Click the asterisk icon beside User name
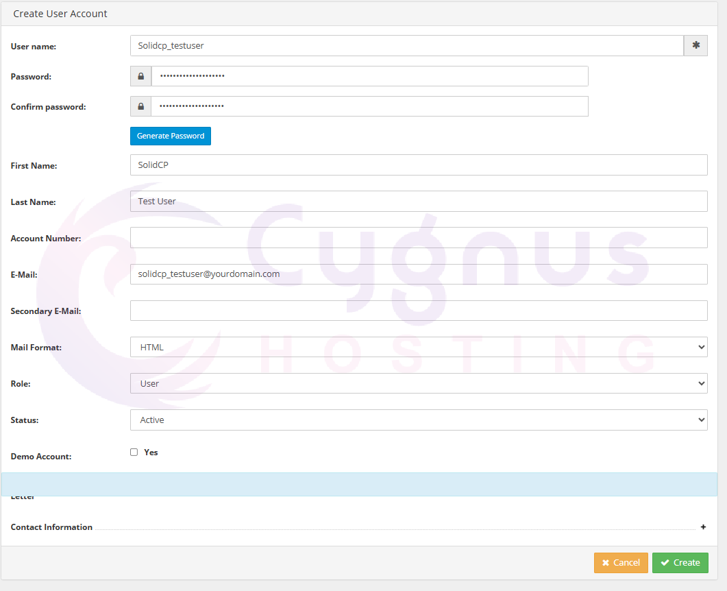This screenshot has height=591, width=727. [695, 46]
